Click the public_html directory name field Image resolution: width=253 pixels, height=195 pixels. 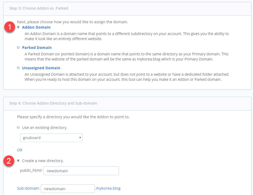click(81, 171)
